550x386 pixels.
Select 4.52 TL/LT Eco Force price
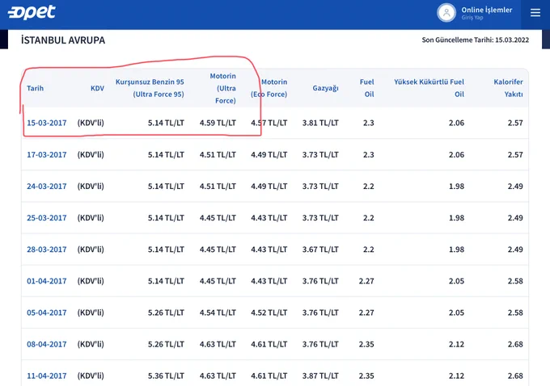(269, 313)
